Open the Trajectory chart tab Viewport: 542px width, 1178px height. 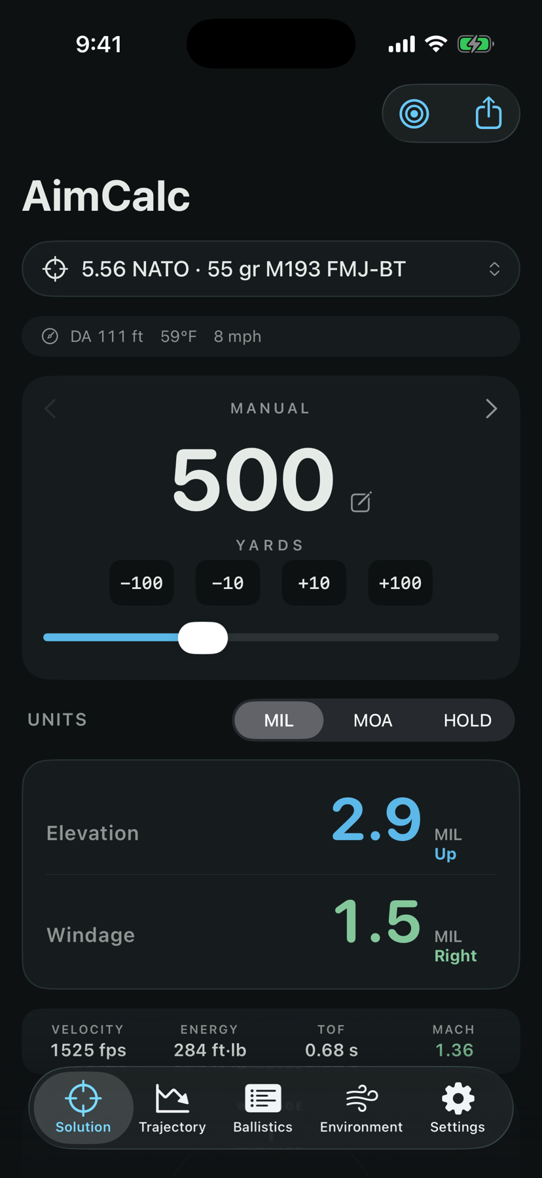172,1109
